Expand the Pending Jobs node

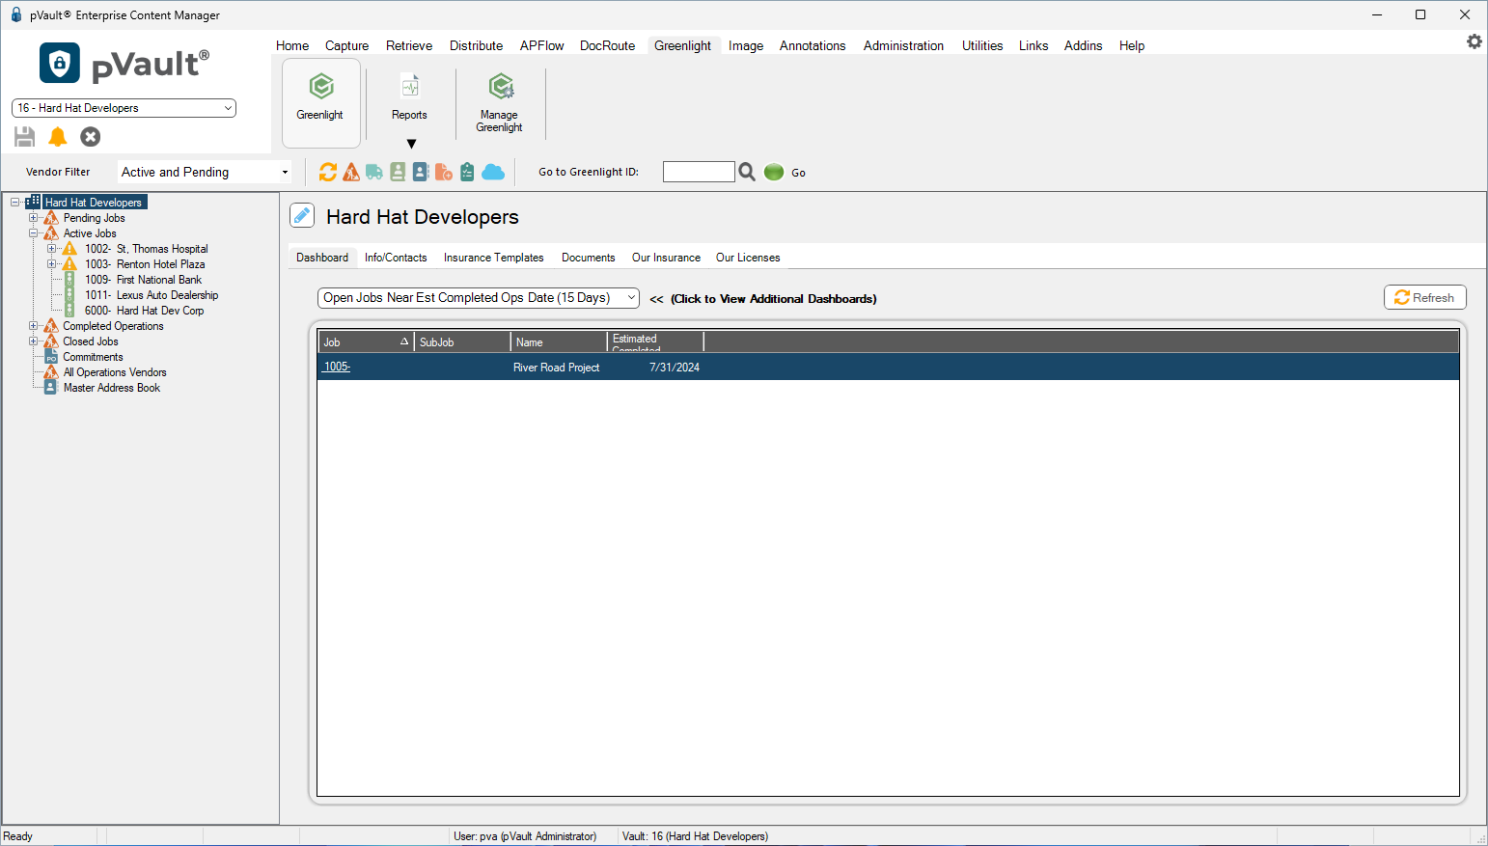34,218
